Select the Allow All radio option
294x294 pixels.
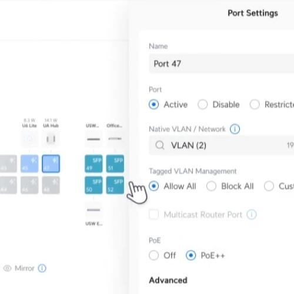coord(172,186)
